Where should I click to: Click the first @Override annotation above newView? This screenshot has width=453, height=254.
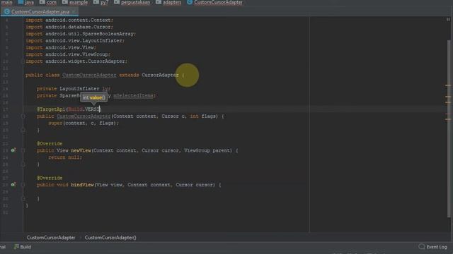tap(50, 144)
